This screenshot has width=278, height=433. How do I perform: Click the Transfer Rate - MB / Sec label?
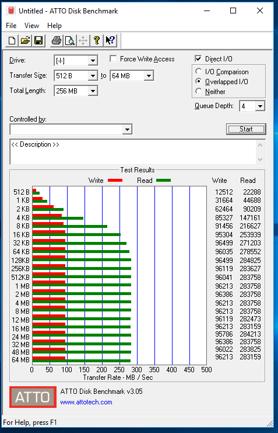click(118, 377)
